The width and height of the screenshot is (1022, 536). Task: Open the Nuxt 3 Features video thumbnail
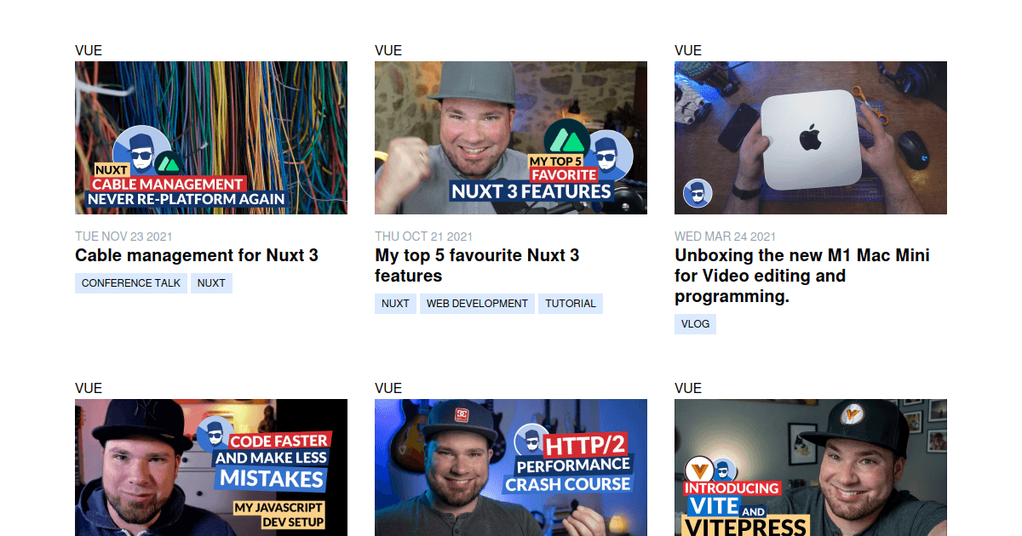tap(511, 138)
